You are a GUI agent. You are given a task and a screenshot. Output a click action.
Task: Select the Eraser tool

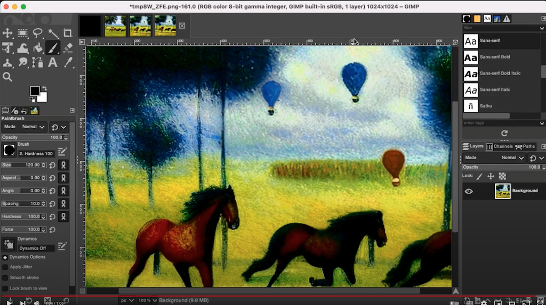point(68,48)
